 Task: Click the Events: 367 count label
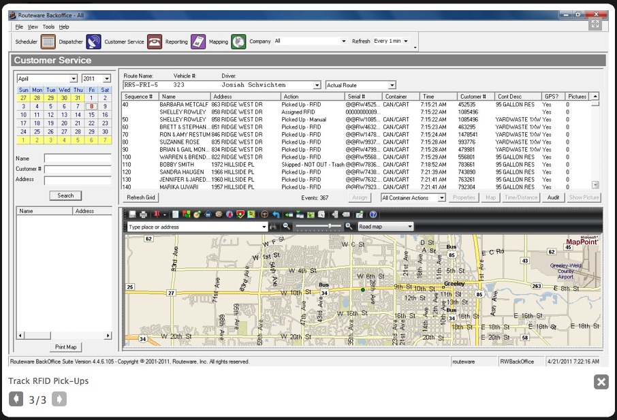[315, 198]
